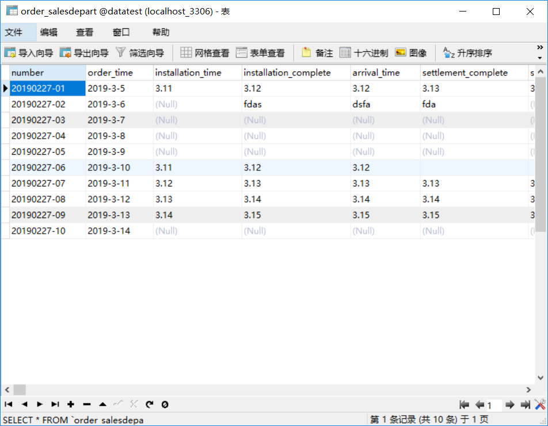This screenshot has height=426, width=548.
Task: Open the Image (图像) viewer
Action: coord(411,53)
